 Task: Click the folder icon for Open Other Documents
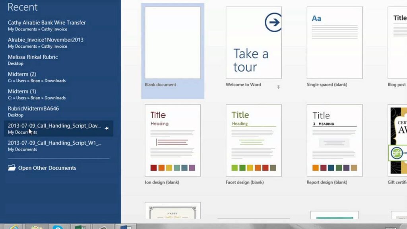pyautogui.click(x=12, y=168)
